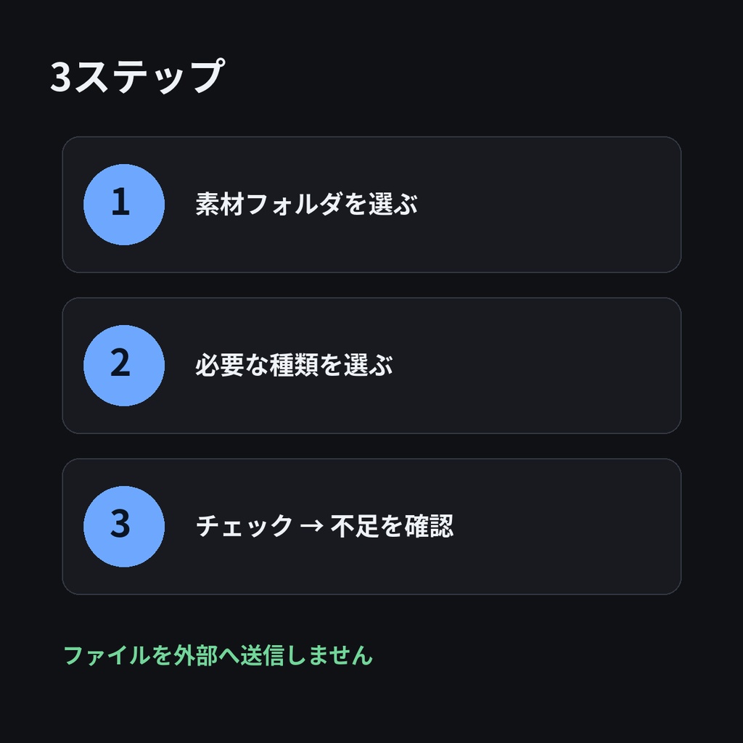Click the 送信しません ending of the notice
Viewport: 743px width, 743px height.
307,655
